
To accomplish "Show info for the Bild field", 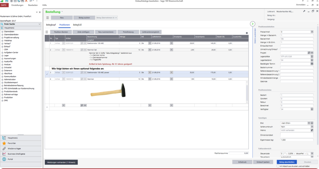I will (x=312, y=123).
